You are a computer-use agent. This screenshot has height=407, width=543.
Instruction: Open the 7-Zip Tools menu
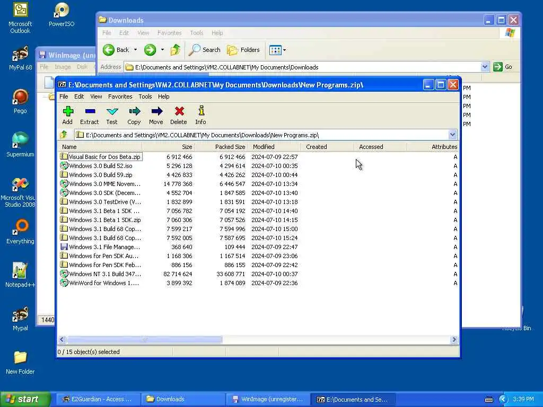145,96
